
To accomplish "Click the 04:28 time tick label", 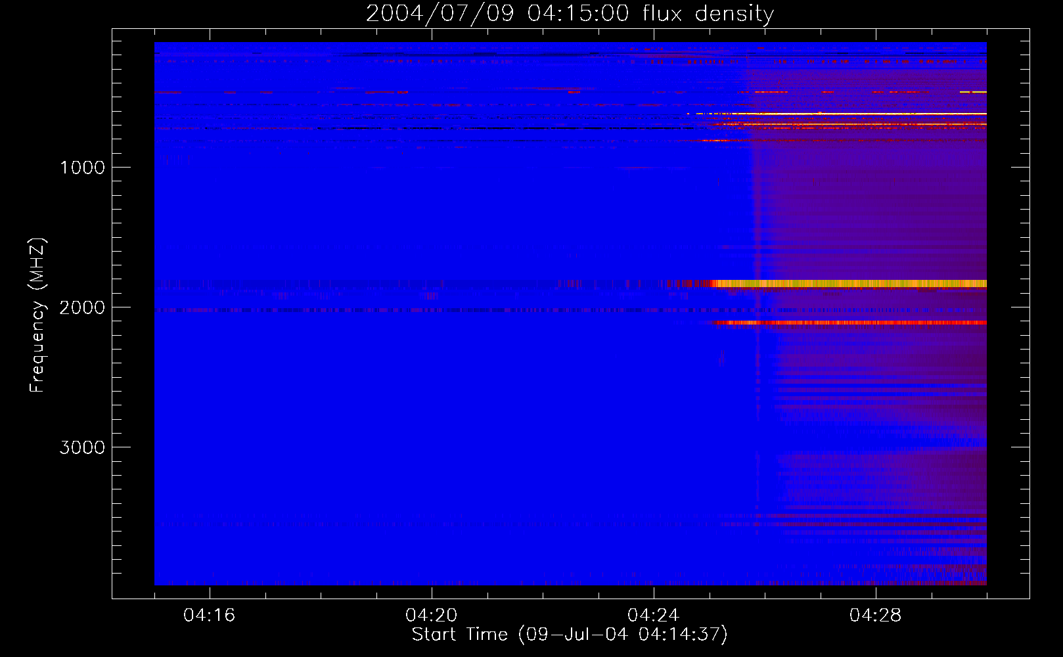I will coord(876,616).
